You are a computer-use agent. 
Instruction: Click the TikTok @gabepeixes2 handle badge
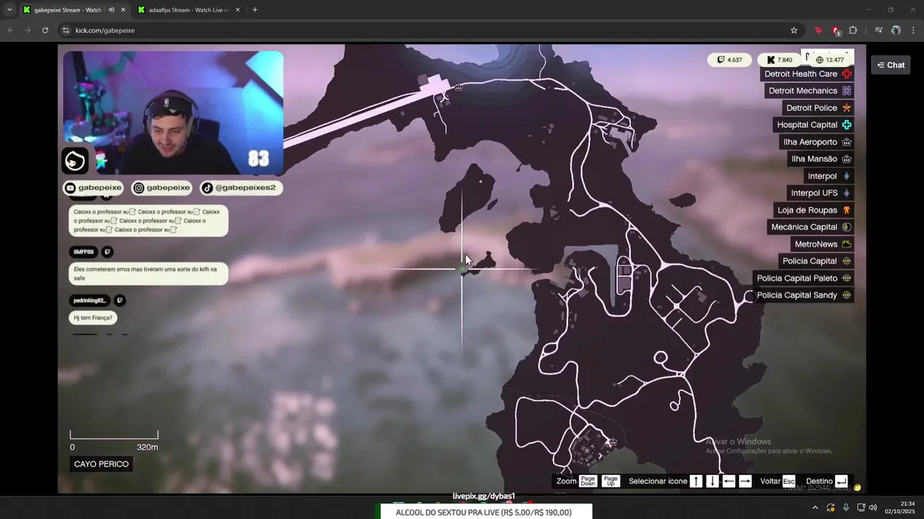coord(240,187)
